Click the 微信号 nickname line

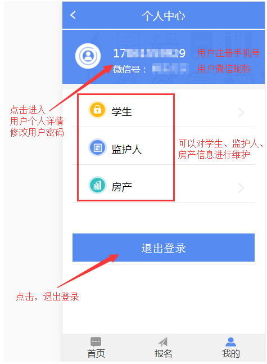[x=151, y=69]
